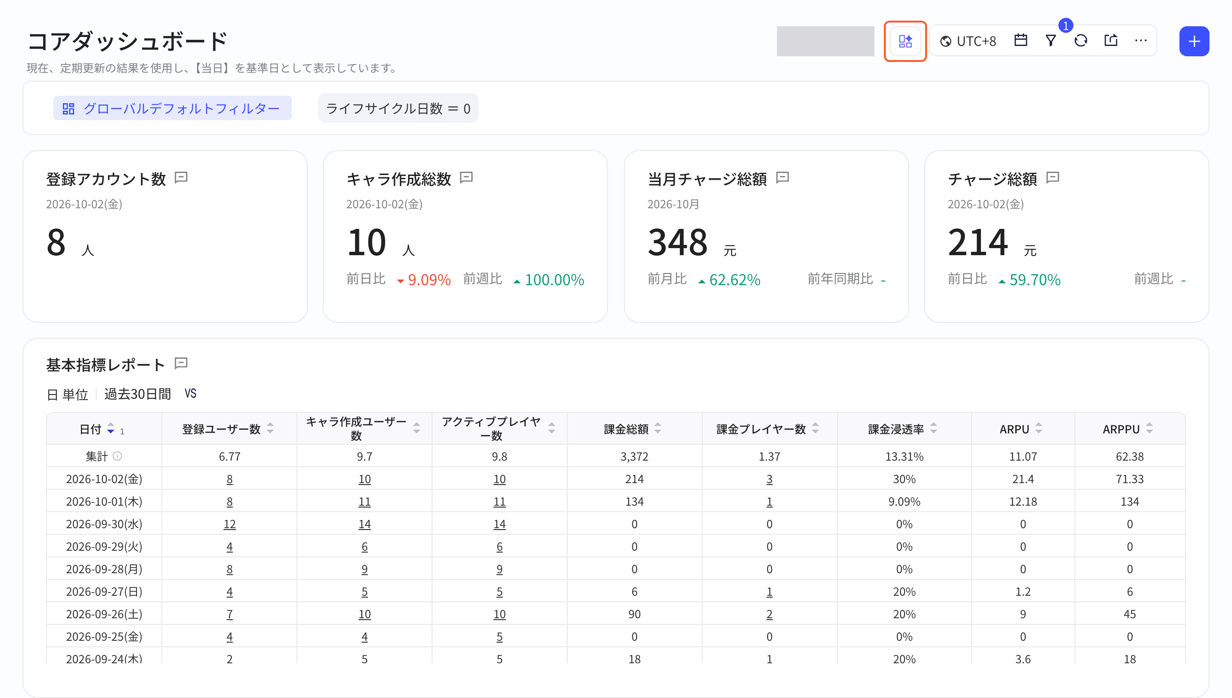Sort table by 登録ユーザー数 column
This screenshot has width=1232, height=698.
(x=270, y=429)
